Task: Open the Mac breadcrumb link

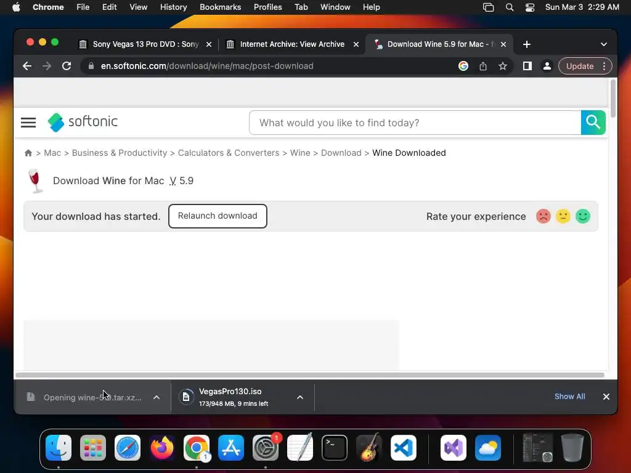Action: (52, 153)
